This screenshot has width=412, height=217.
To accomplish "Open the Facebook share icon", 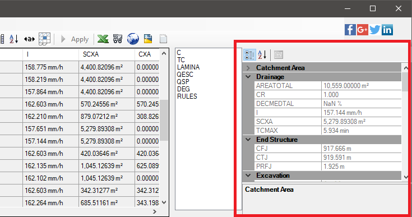I will click(x=350, y=30).
